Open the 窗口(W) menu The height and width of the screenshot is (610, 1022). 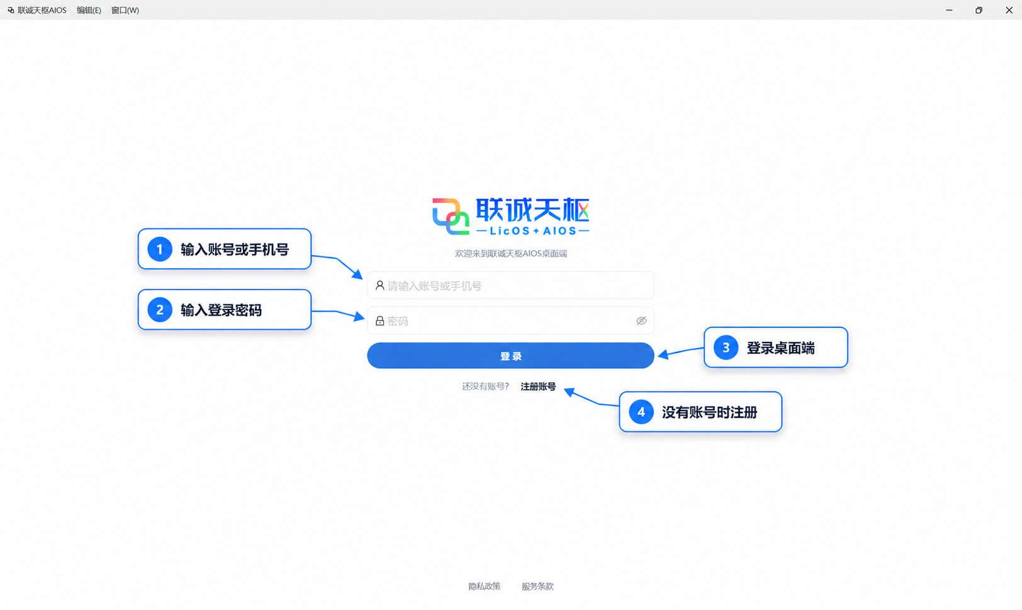[125, 10]
